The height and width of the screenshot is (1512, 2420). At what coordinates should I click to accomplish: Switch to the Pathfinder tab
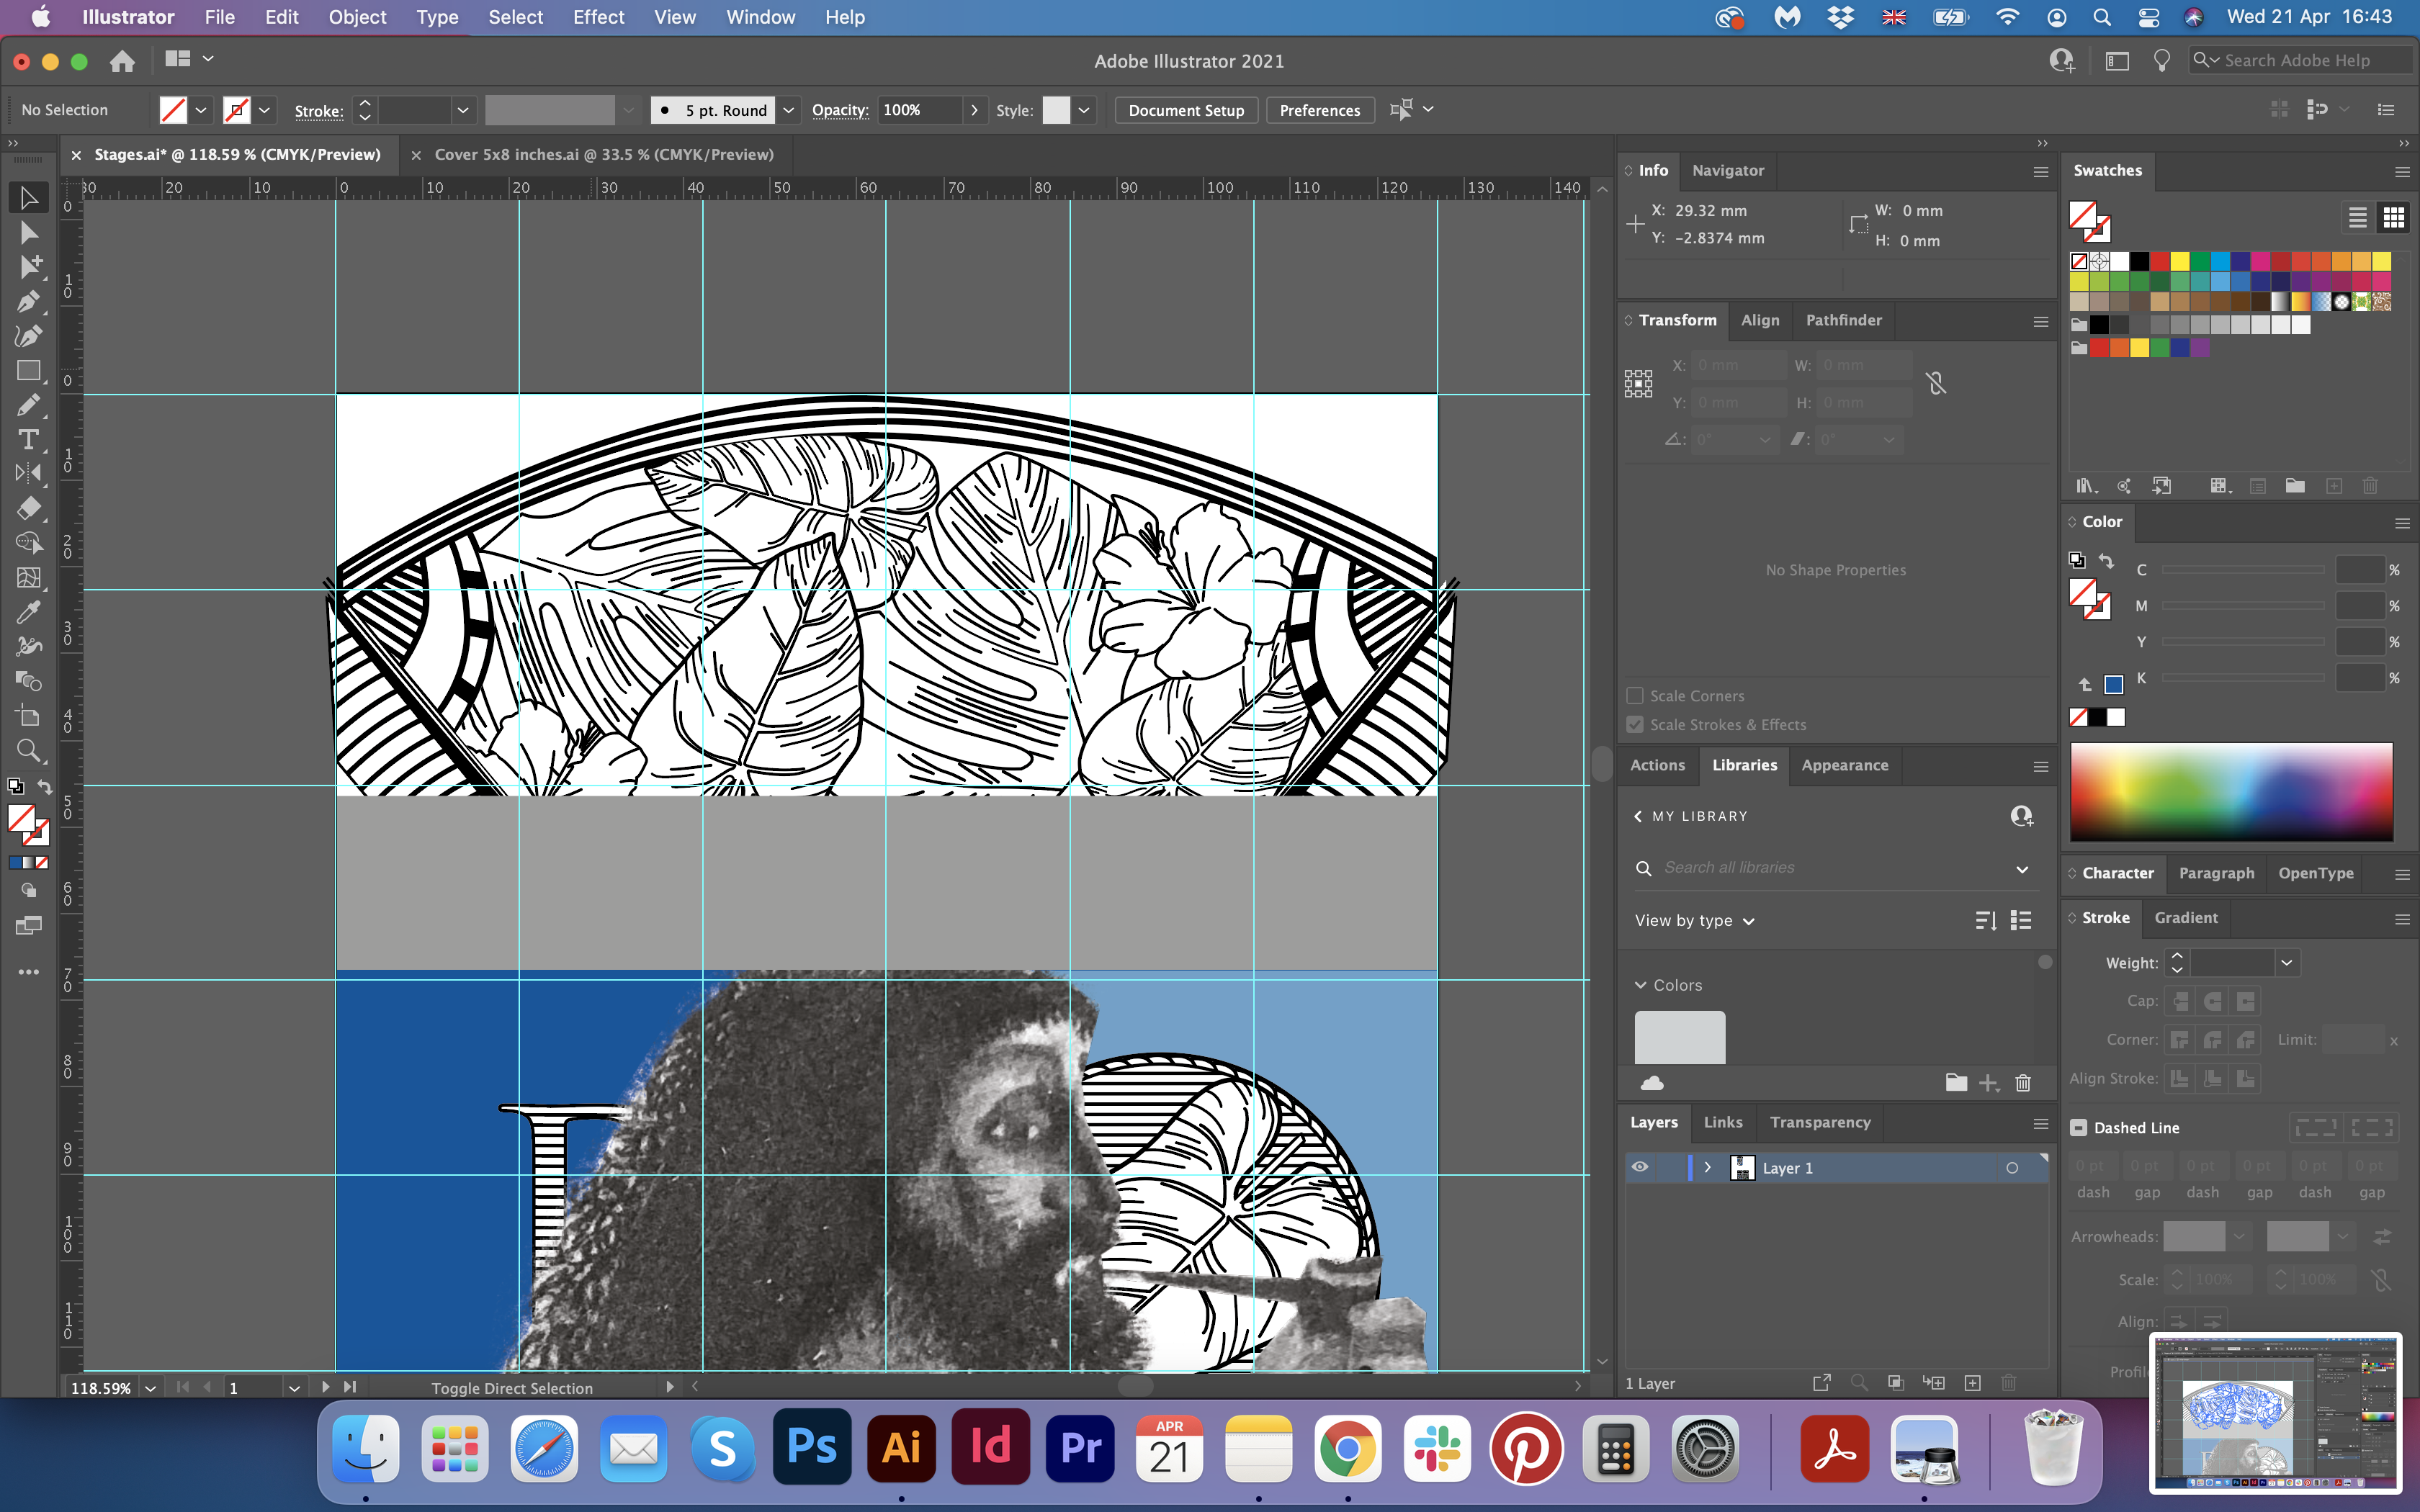(x=1843, y=320)
